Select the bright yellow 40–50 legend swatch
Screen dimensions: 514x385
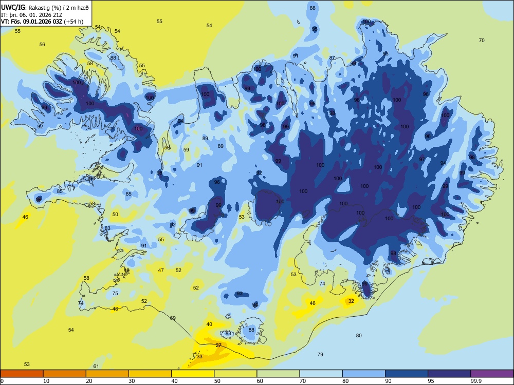click(193, 374)
